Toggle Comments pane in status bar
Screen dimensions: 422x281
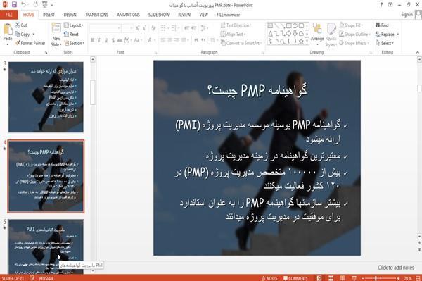[x=295, y=278]
